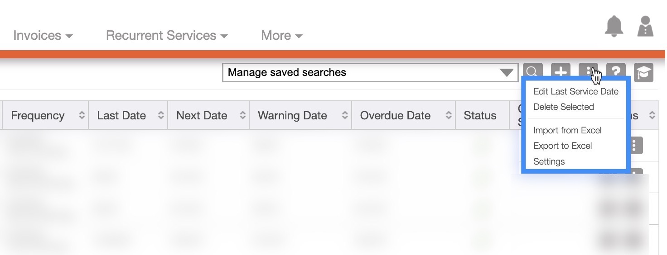
Task: Expand the Recurrent Services menu
Action: coord(166,35)
